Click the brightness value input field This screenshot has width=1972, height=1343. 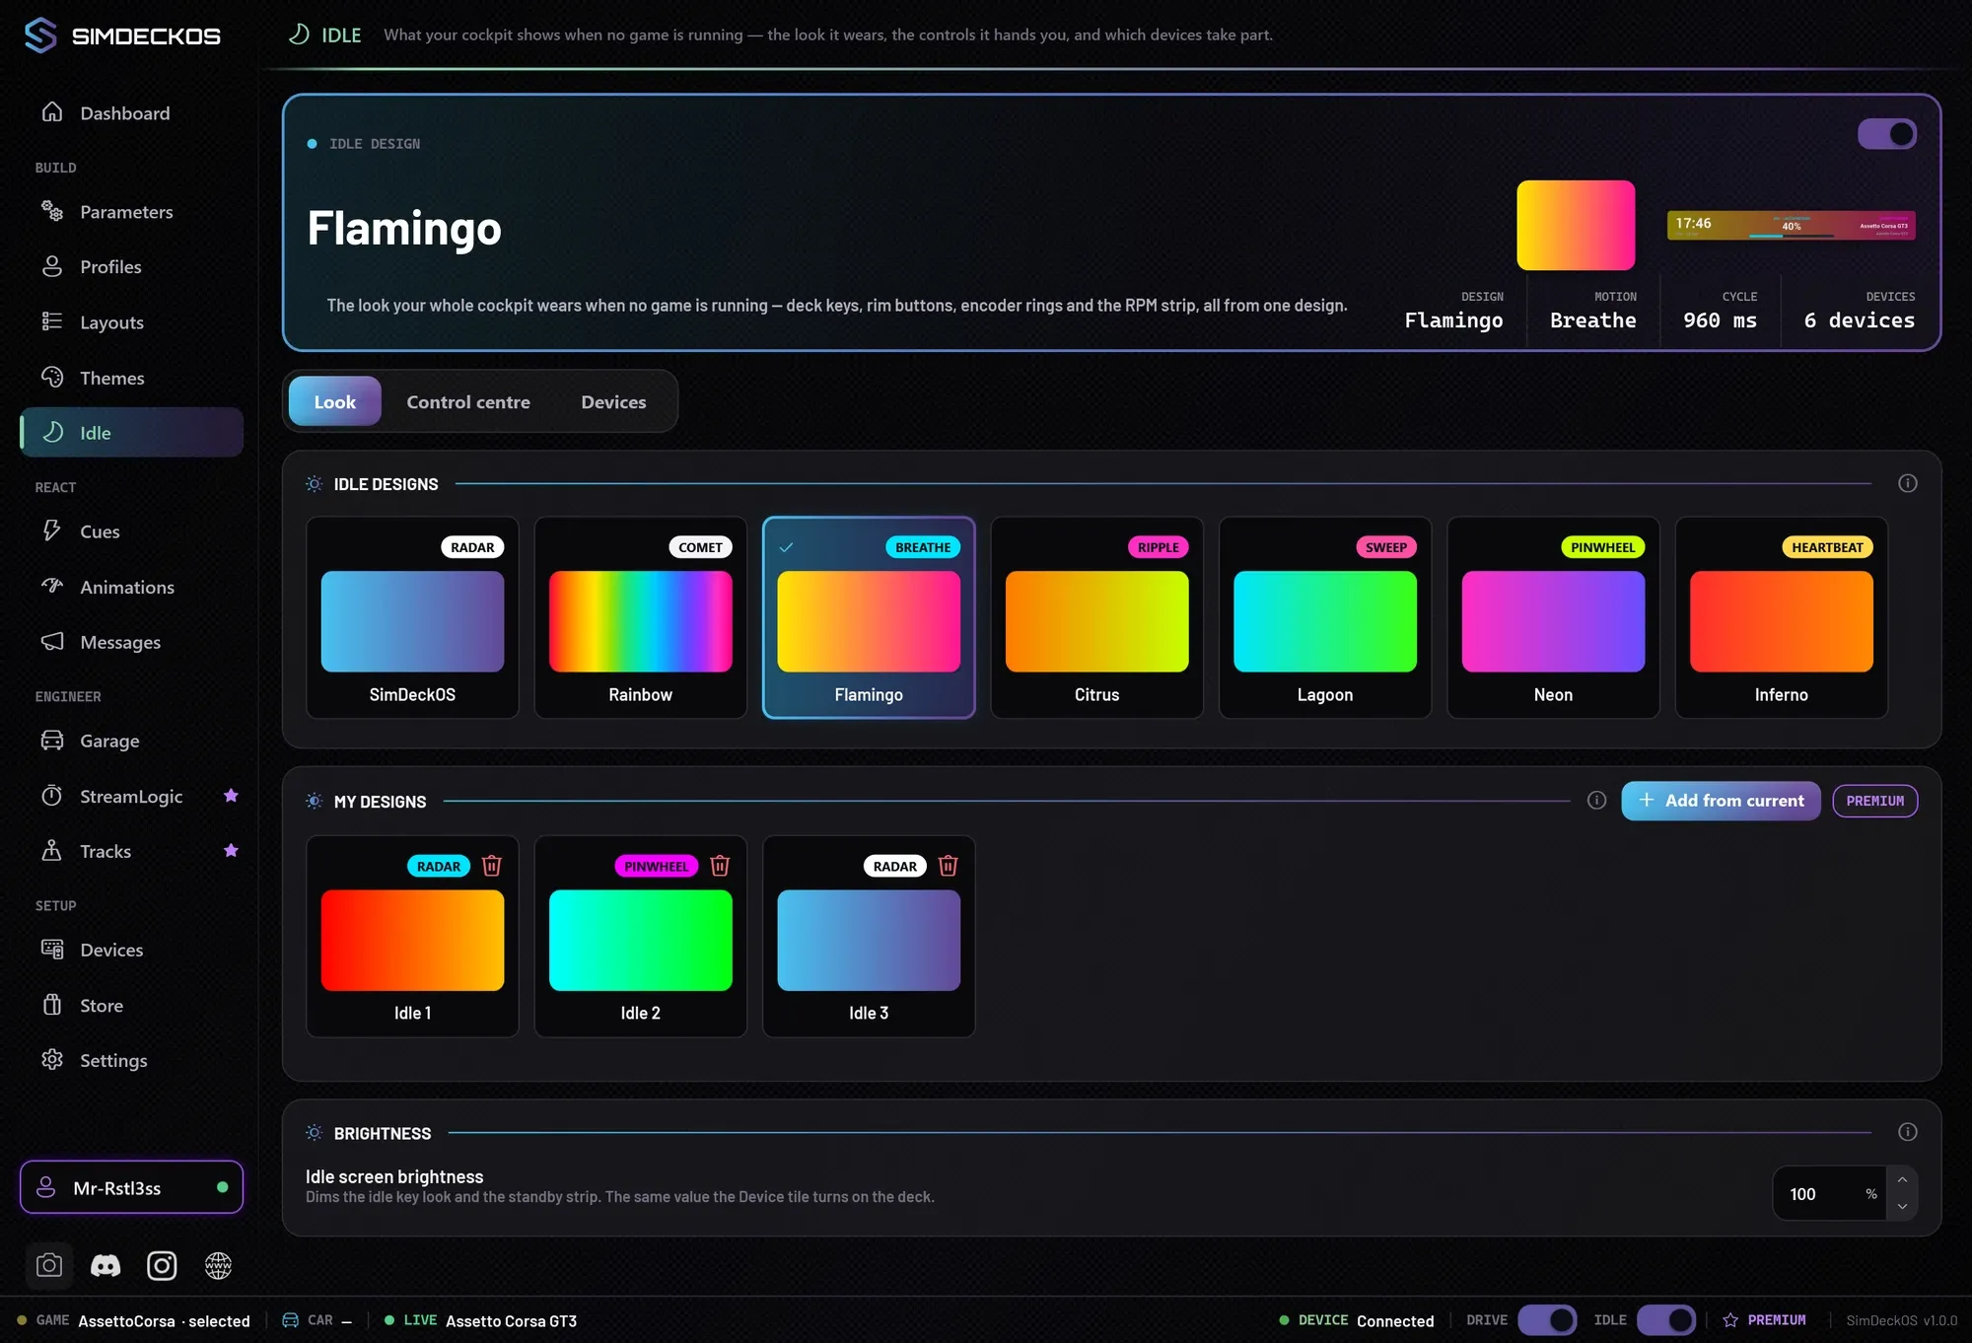click(1829, 1194)
